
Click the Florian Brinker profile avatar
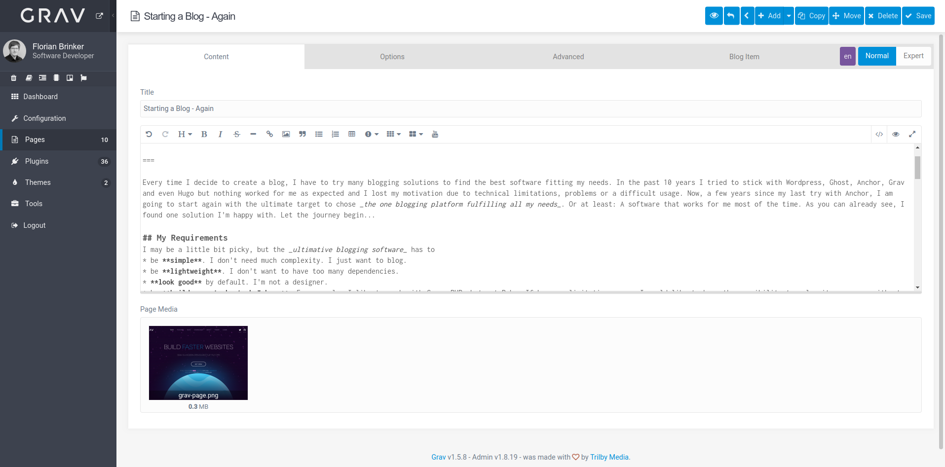click(x=14, y=51)
